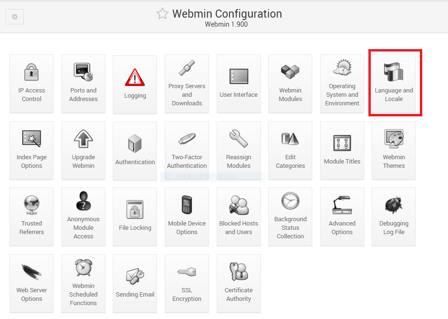Open Webmin Modules cubes icon

[290, 72]
